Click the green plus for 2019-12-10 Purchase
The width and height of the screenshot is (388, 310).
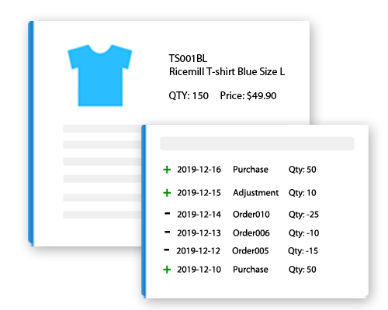[167, 270]
